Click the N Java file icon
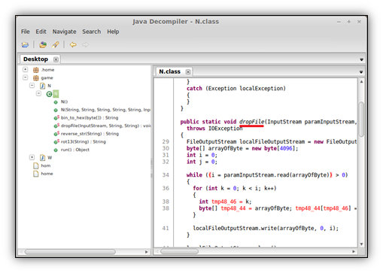383x273 pixels. 43,86
